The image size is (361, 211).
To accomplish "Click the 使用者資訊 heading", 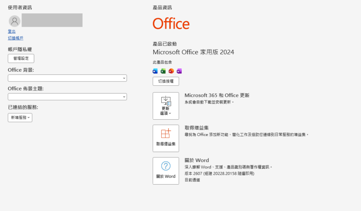I will tap(20, 8).
